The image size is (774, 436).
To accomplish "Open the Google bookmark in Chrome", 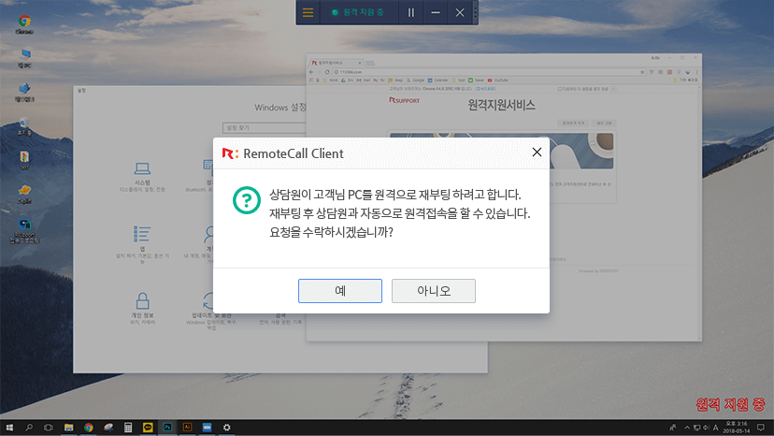I will point(416,80).
